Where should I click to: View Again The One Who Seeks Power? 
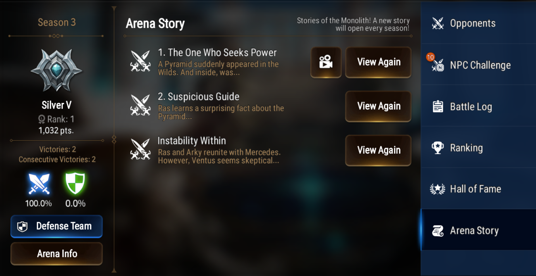coord(378,62)
